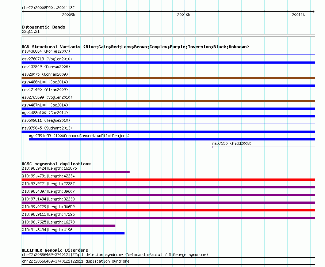Open esv2763699 (Vogler2010) variant label
Viewport: 325px width, 267px height.
tap(47, 97)
